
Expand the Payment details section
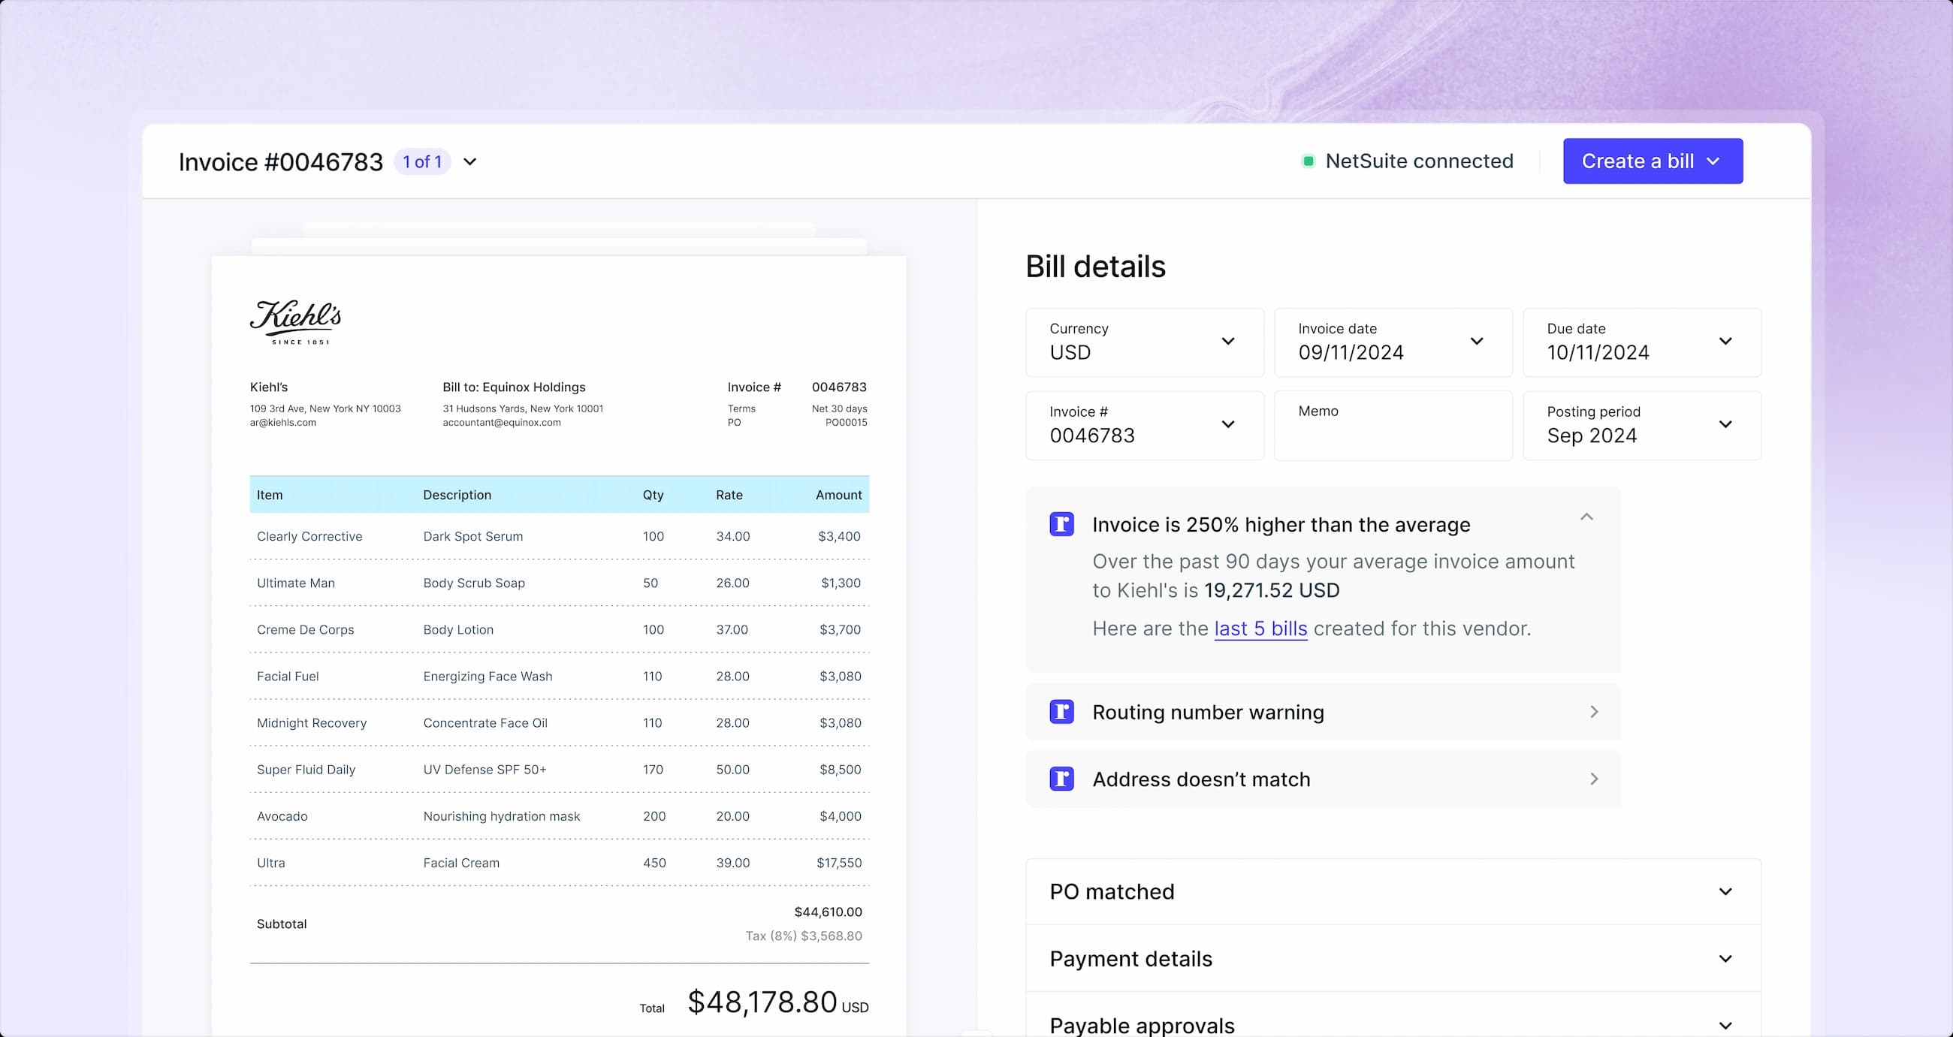pos(1393,958)
